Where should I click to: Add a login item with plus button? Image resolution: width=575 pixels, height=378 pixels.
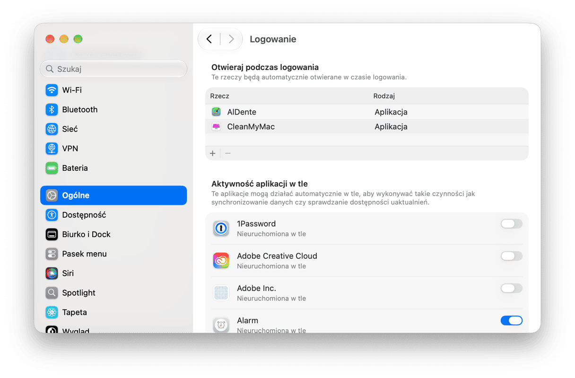coord(213,153)
